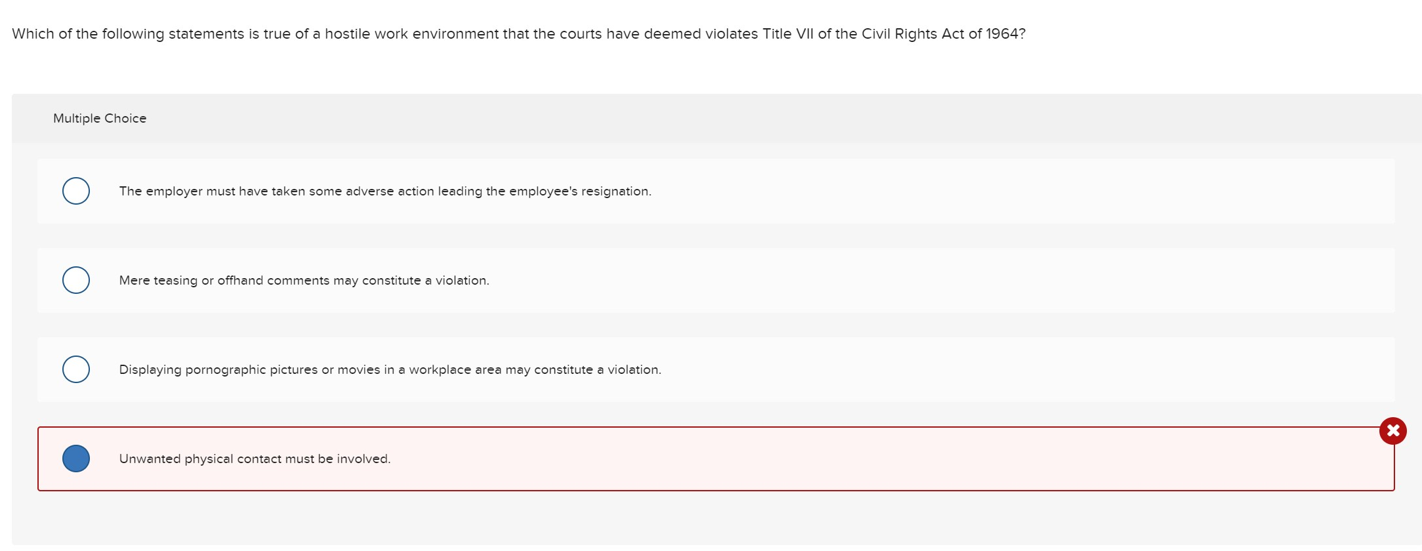This screenshot has height=551, width=1422.
Task: Select radio button for employer adverse action option
Action: pyautogui.click(x=75, y=191)
